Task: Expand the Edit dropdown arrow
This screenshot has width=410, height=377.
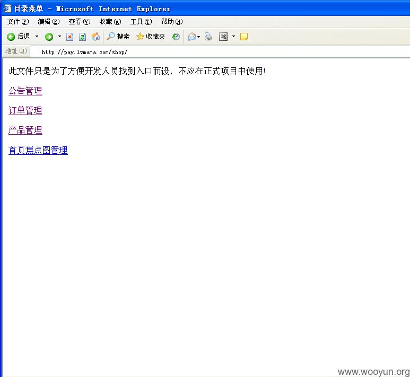Action: click(x=233, y=37)
